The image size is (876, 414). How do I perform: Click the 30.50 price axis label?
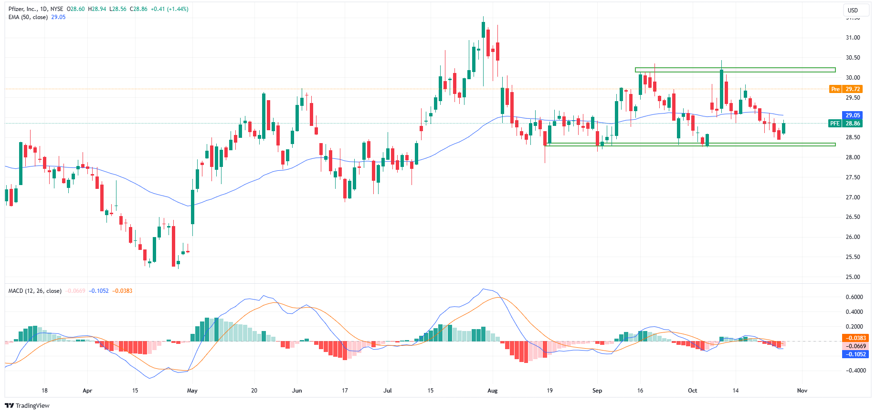[853, 58]
